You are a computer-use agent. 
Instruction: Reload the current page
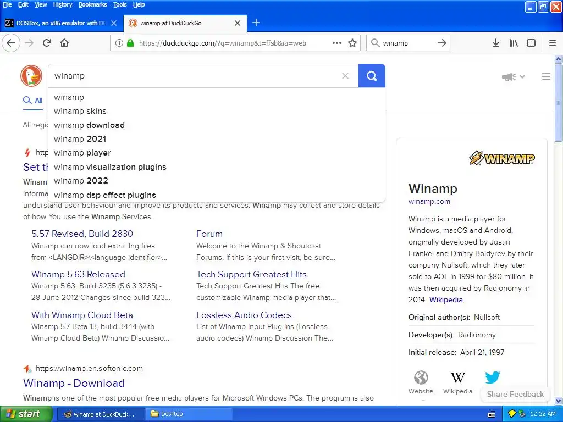pos(47,43)
